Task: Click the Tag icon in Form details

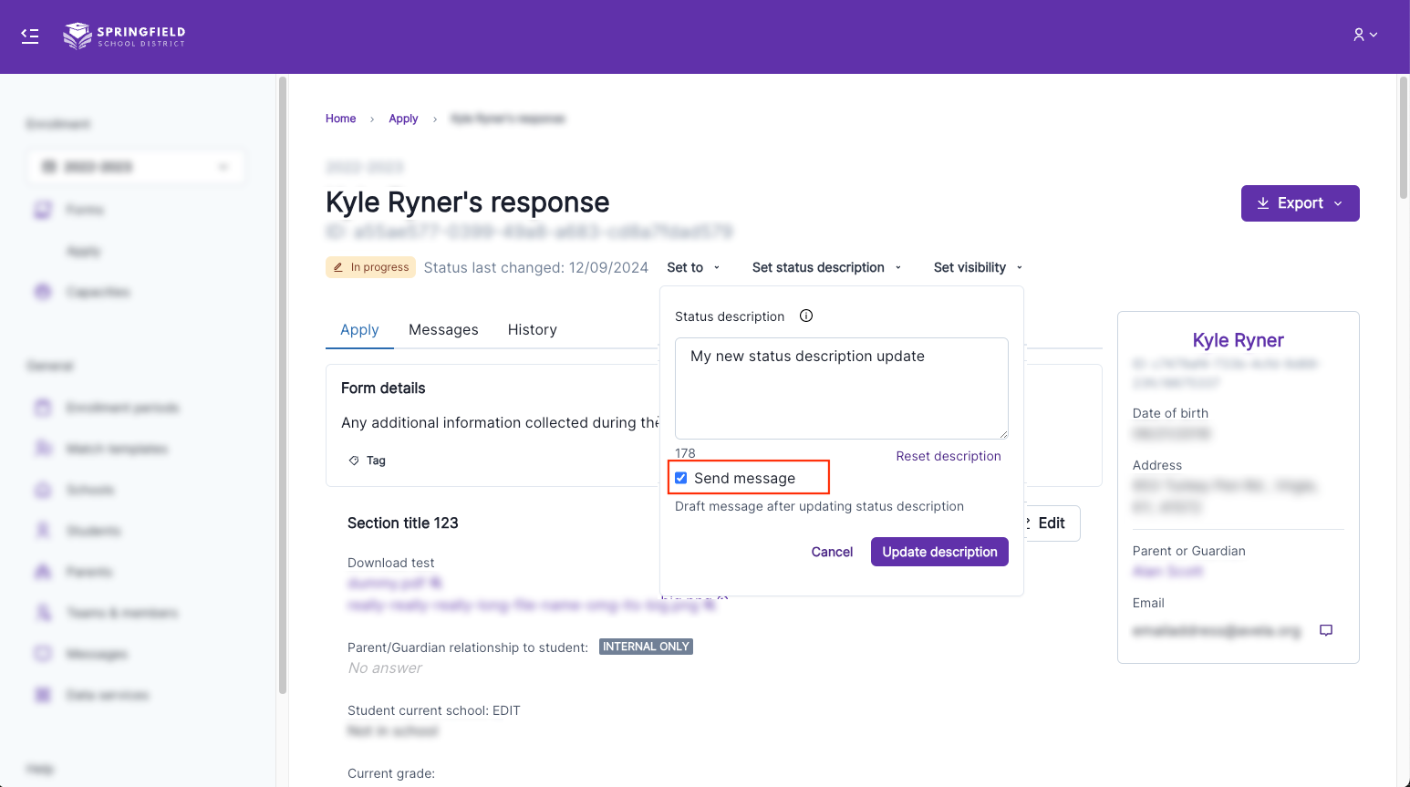Action: coord(354,461)
